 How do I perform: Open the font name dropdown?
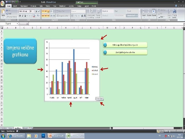click(29, 11)
